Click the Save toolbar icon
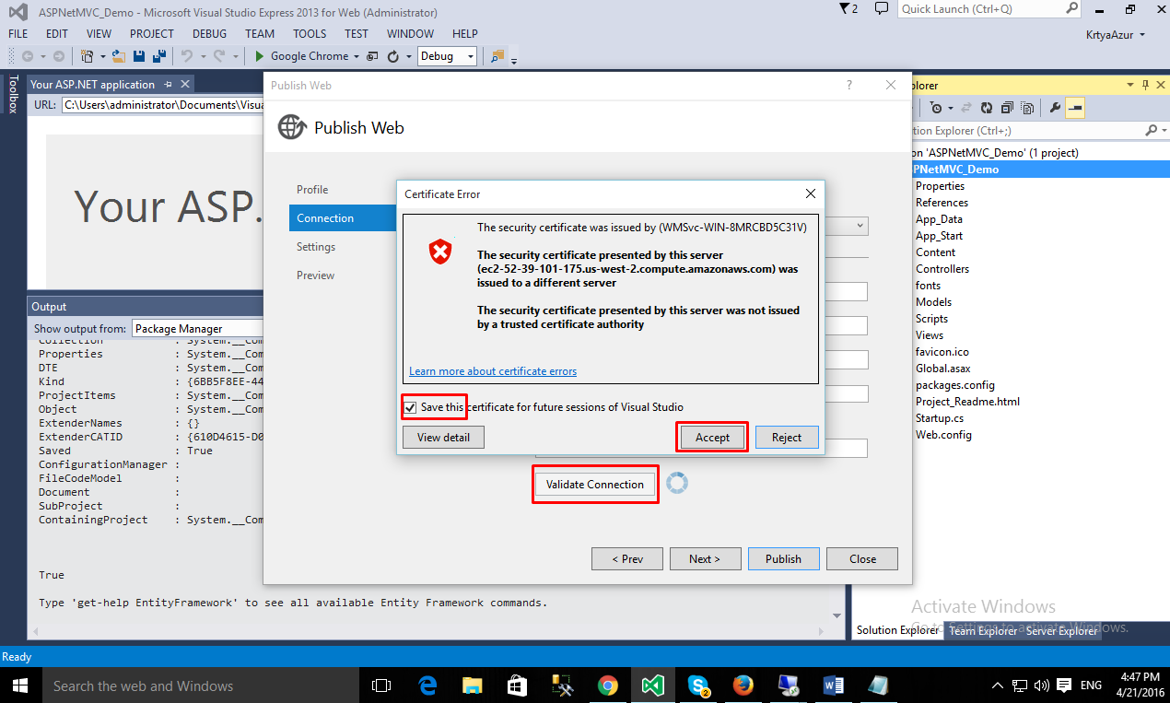The width and height of the screenshot is (1170, 703). (x=137, y=56)
